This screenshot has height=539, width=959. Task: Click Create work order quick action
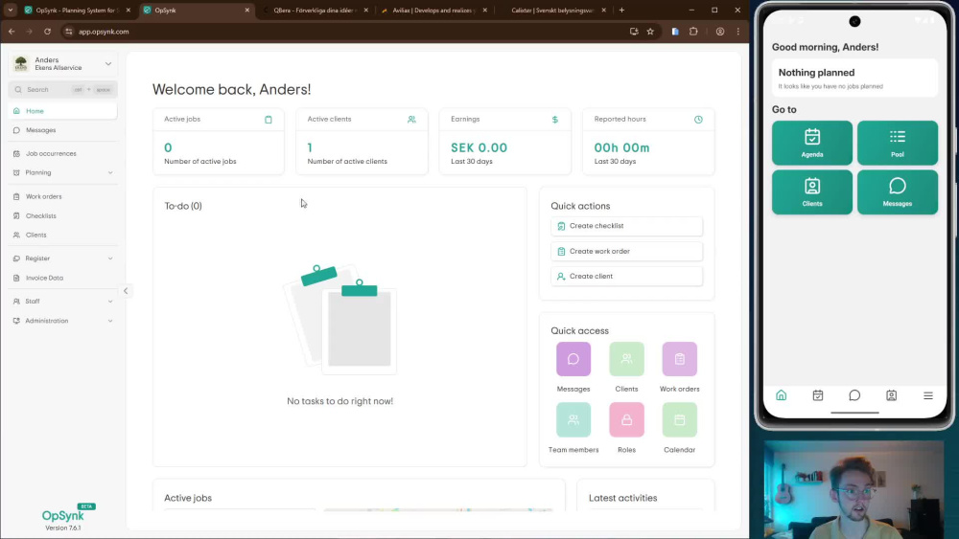pyautogui.click(x=626, y=252)
